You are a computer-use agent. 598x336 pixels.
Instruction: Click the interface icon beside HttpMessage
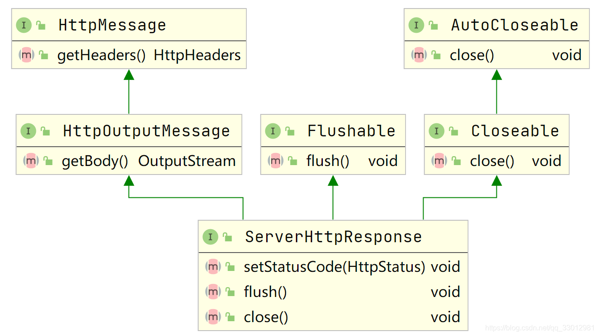click(x=24, y=25)
